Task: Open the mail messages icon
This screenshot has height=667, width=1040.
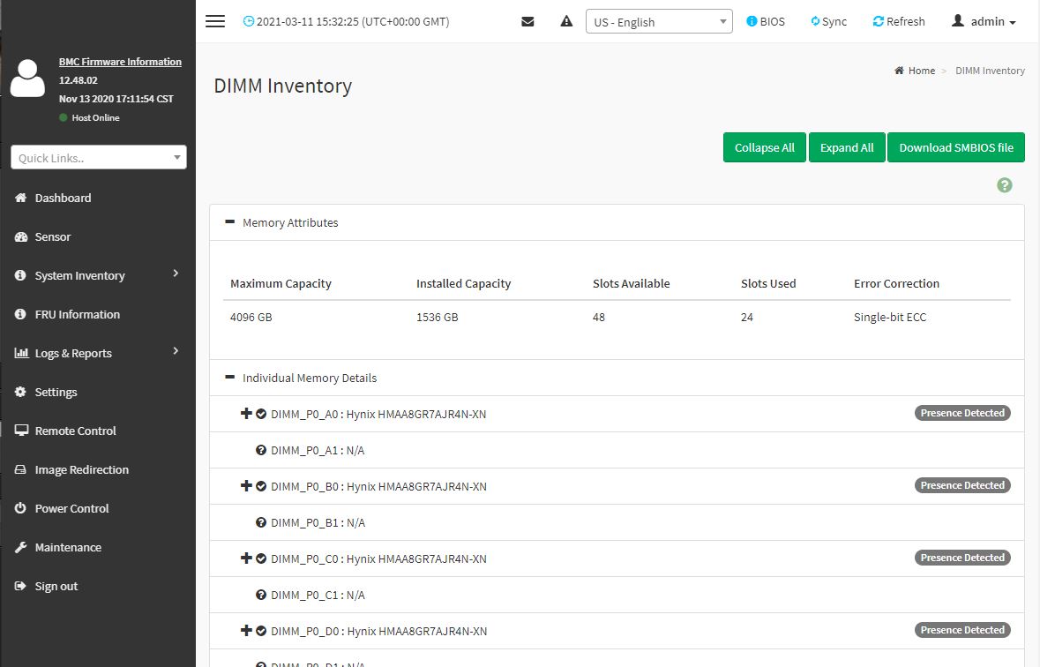Action: point(527,21)
